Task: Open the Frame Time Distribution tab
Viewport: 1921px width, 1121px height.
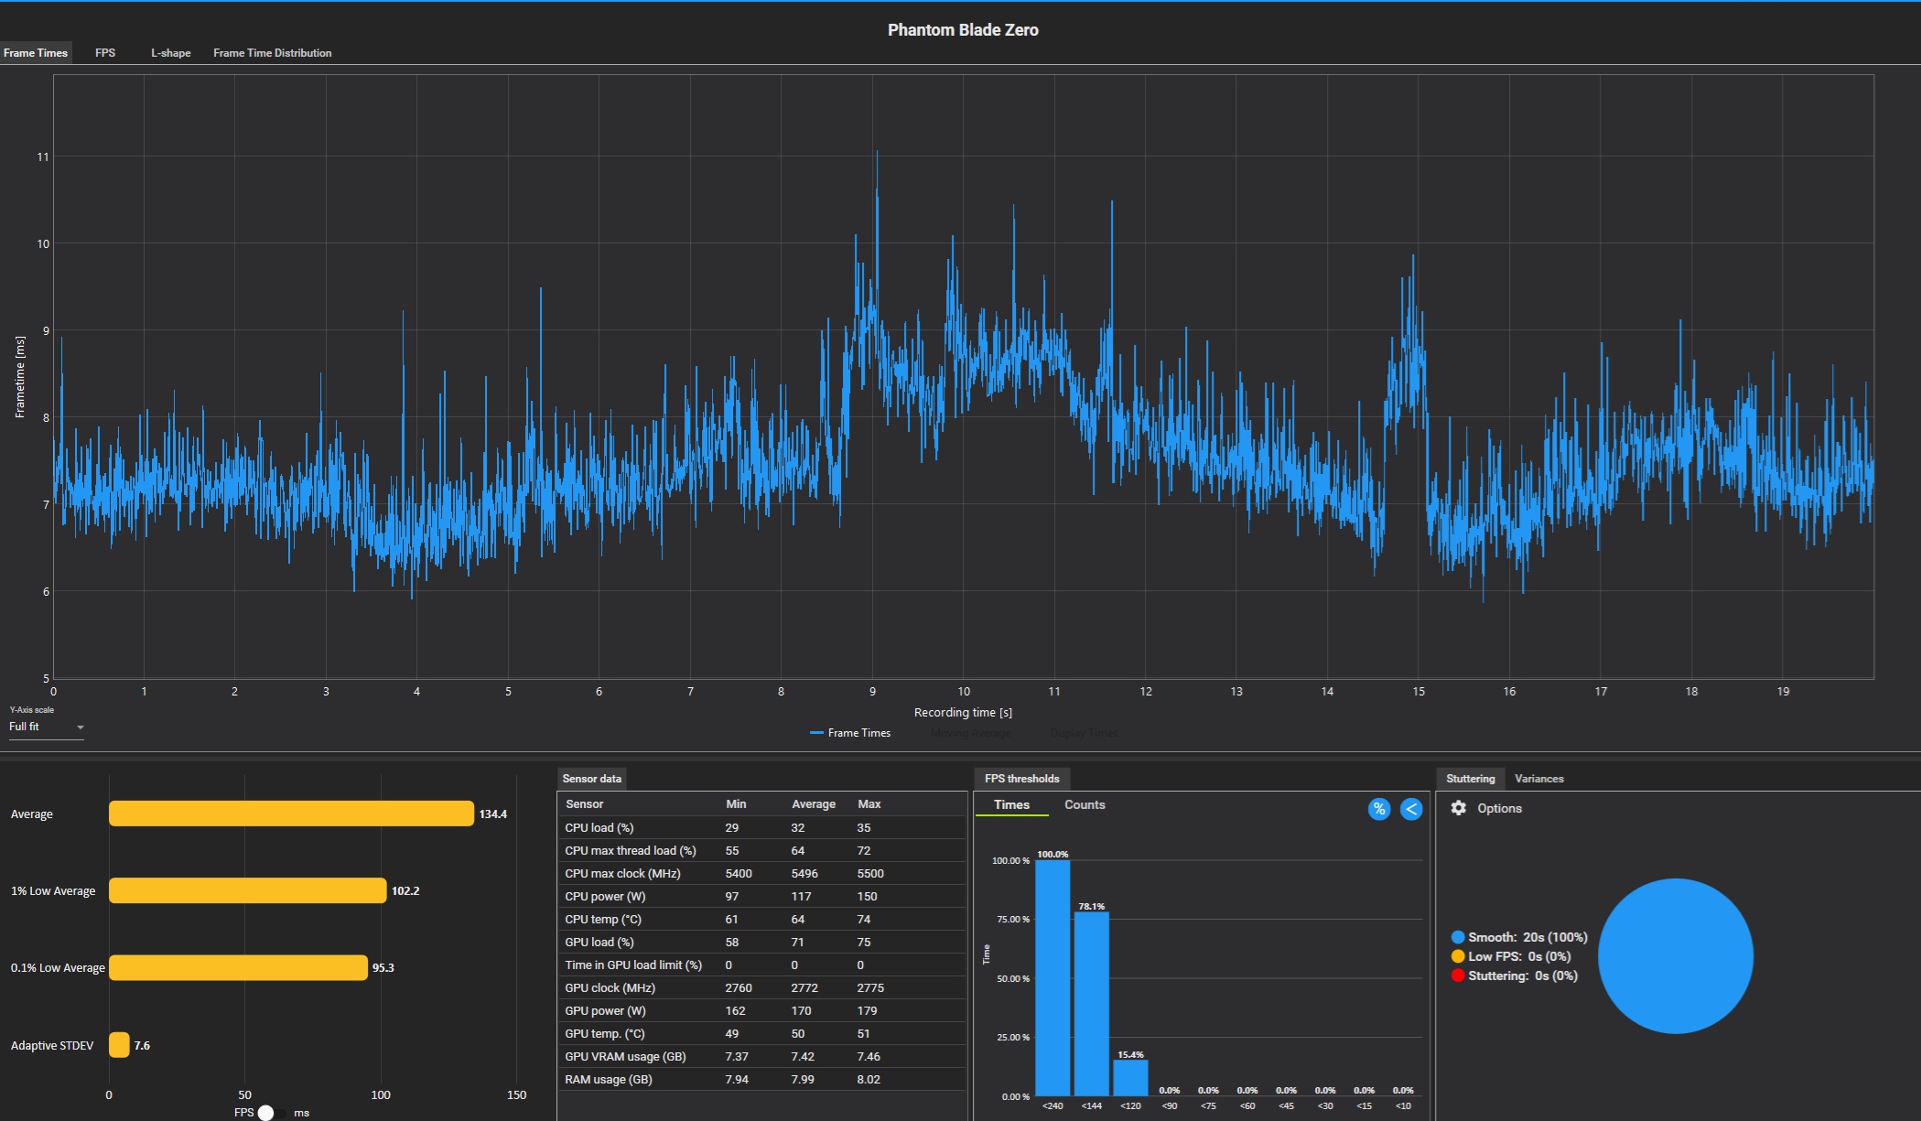Action: point(273,53)
